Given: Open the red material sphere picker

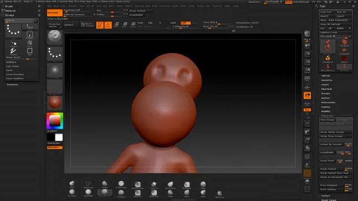Looking at the screenshot, I should coord(55,102).
